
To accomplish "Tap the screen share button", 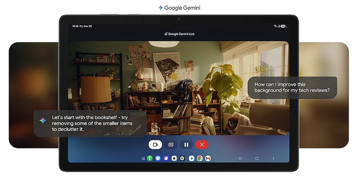I will 171,145.
